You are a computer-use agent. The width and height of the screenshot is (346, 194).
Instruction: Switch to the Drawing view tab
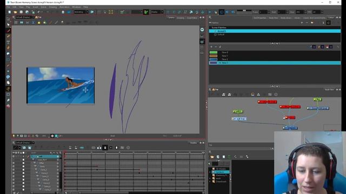[x=181, y=18]
